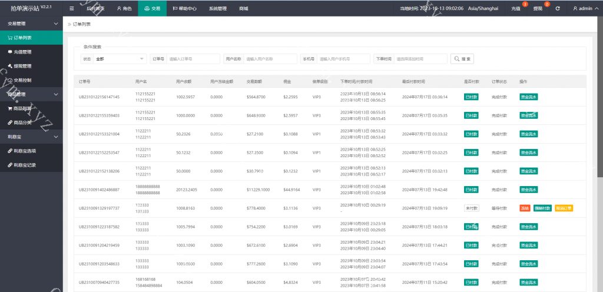
Task: Select order number UB2310122153321004
Action: point(99,134)
